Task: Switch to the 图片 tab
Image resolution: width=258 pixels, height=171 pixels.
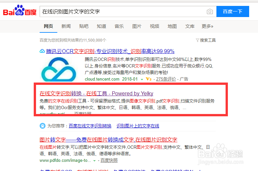Action: coord(137,26)
